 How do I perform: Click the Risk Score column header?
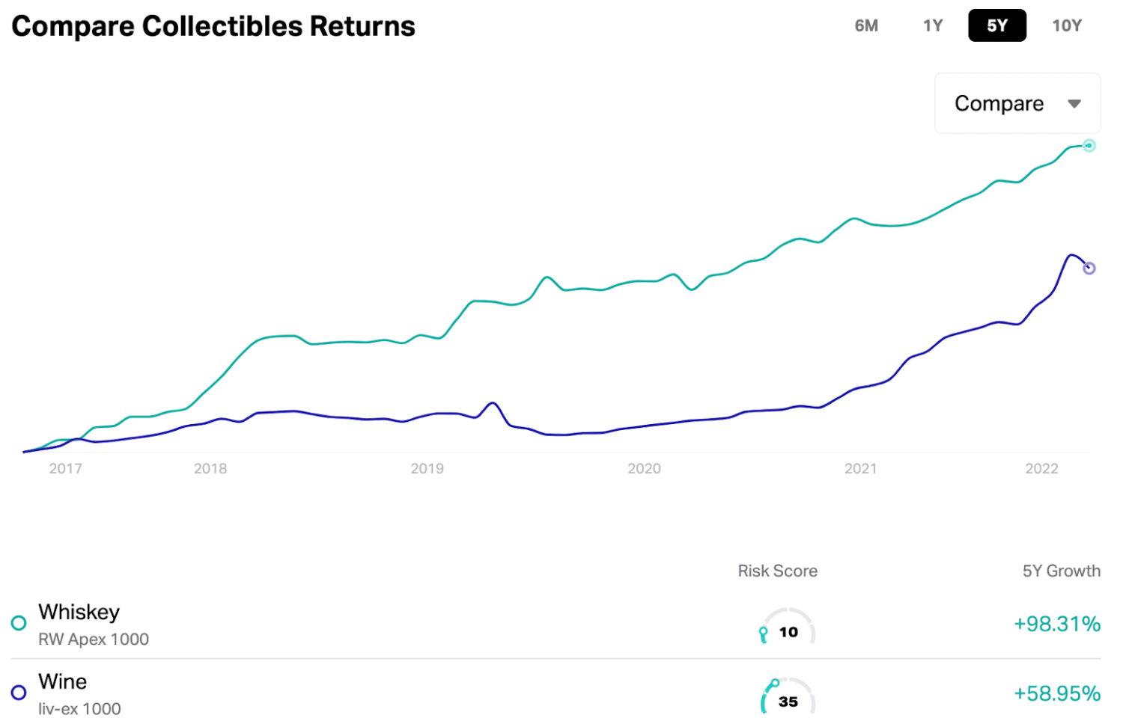(x=777, y=571)
